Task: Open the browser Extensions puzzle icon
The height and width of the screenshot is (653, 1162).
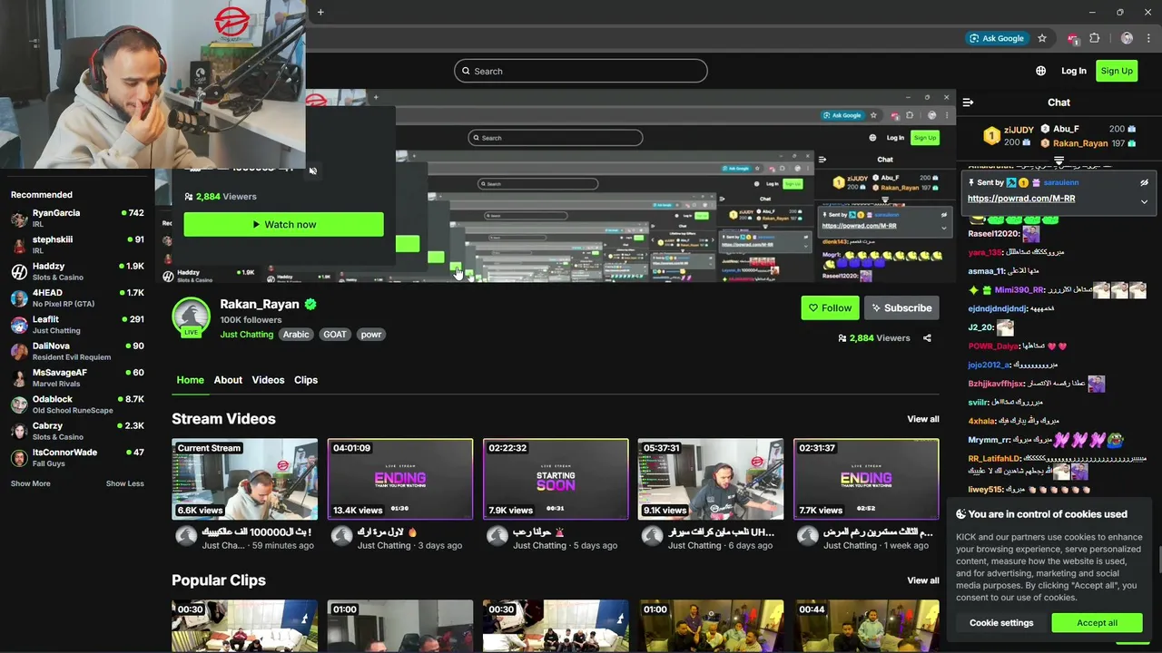Action: point(1094,38)
